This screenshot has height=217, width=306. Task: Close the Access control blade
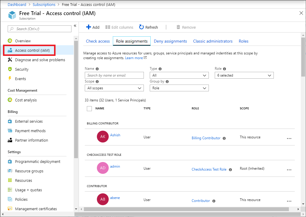(x=301, y=13)
